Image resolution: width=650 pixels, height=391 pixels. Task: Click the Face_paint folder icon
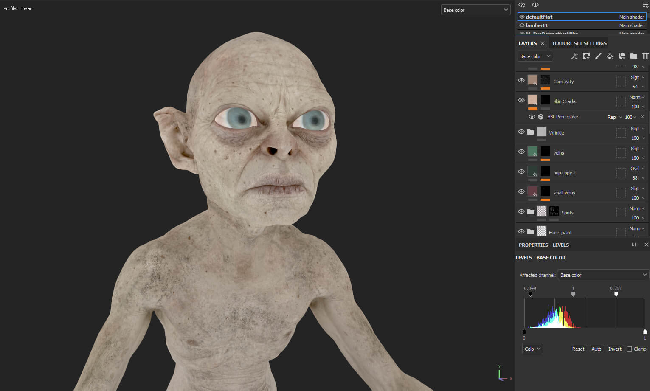click(x=531, y=232)
